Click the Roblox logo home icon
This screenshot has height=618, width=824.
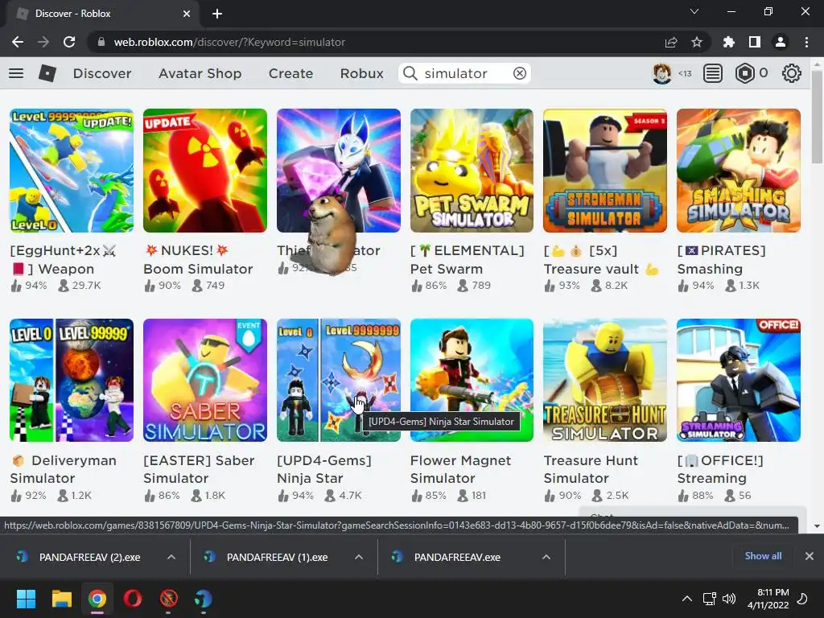(x=47, y=73)
